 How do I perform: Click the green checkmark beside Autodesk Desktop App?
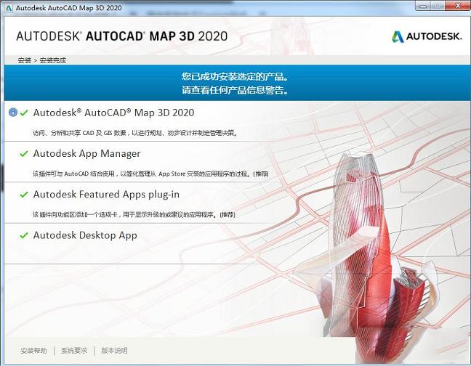pos(25,235)
